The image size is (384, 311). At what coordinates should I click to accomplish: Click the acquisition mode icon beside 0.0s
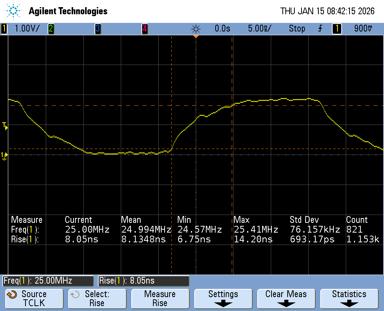(196, 29)
